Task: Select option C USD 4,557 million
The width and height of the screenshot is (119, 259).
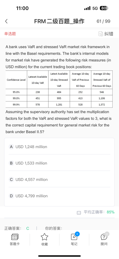Action: 59,179
